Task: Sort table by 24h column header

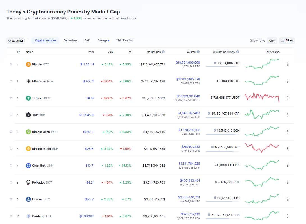Action: point(110,52)
